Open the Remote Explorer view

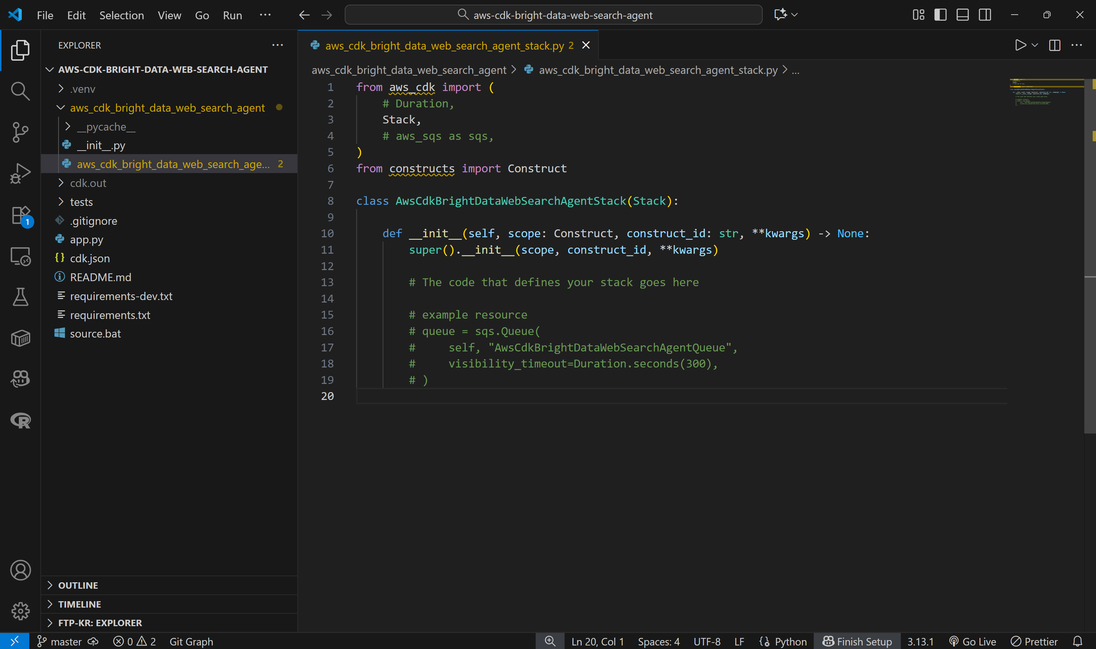click(x=21, y=257)
